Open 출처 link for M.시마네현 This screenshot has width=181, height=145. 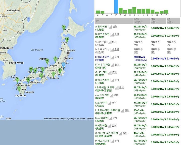(115, 118)
